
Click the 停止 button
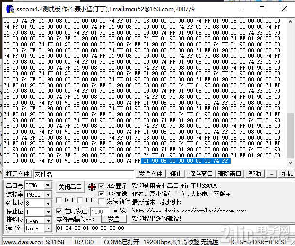(176, 174)
